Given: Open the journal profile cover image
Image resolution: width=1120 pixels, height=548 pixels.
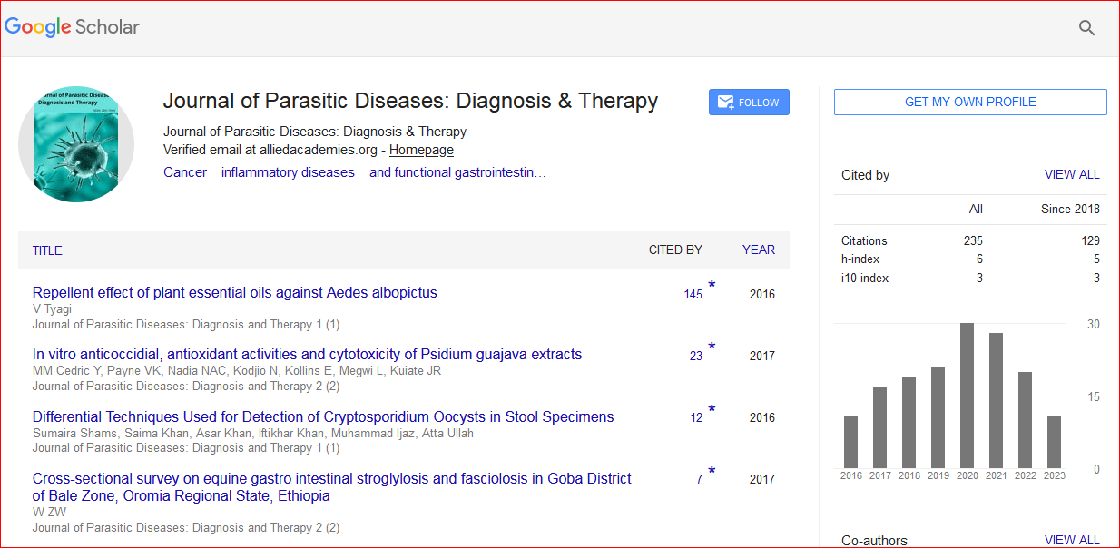Looking at the screenshot, I should click(76, 144).
